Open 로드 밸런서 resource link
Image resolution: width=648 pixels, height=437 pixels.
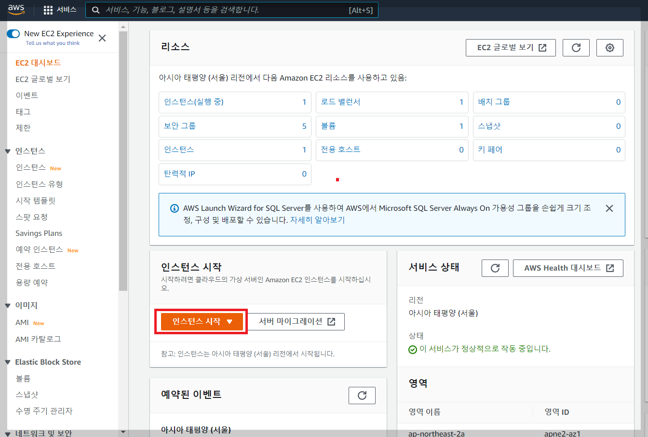coord(341,102)
